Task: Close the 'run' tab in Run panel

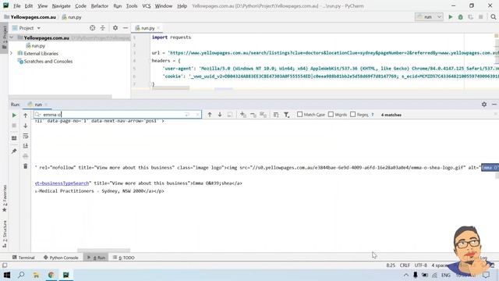Action: coord(46,105)
